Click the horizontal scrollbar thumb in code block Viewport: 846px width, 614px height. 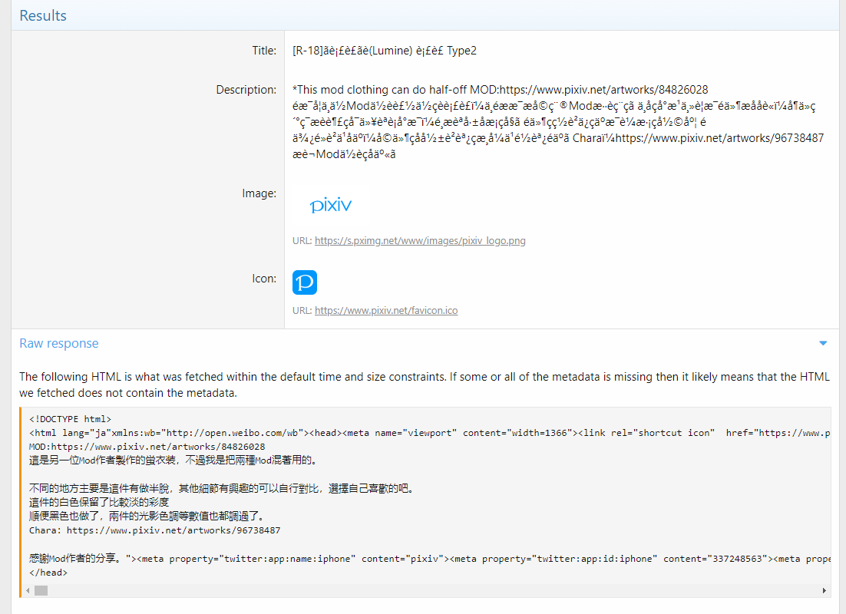pos(41,591)
